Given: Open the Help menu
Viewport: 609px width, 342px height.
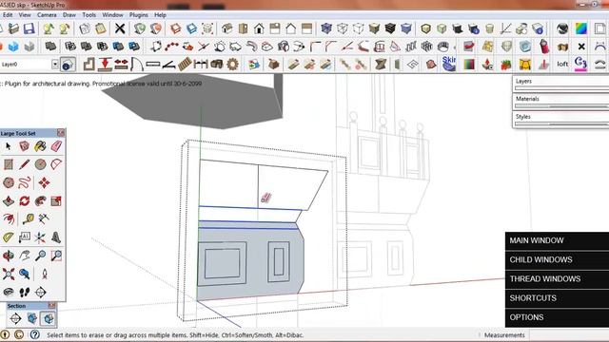Looking at the screenshot, I should click(160, 15).
